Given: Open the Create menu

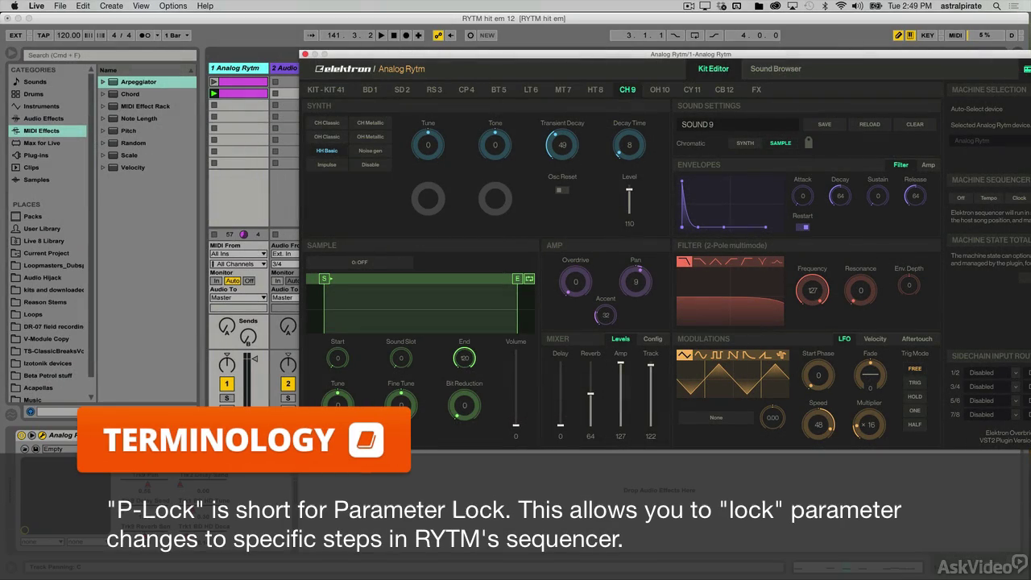Looking at the screenshot, I should [111, 6].
